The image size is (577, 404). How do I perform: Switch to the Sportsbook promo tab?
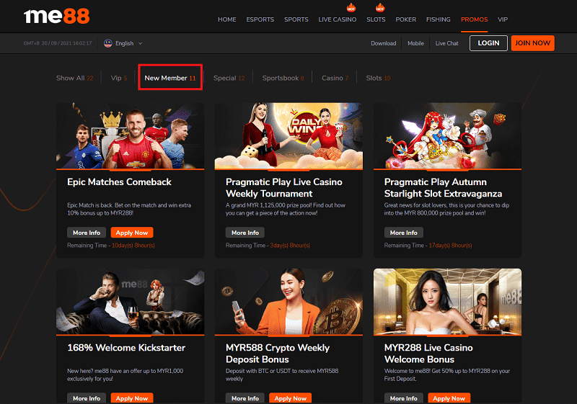283,78
